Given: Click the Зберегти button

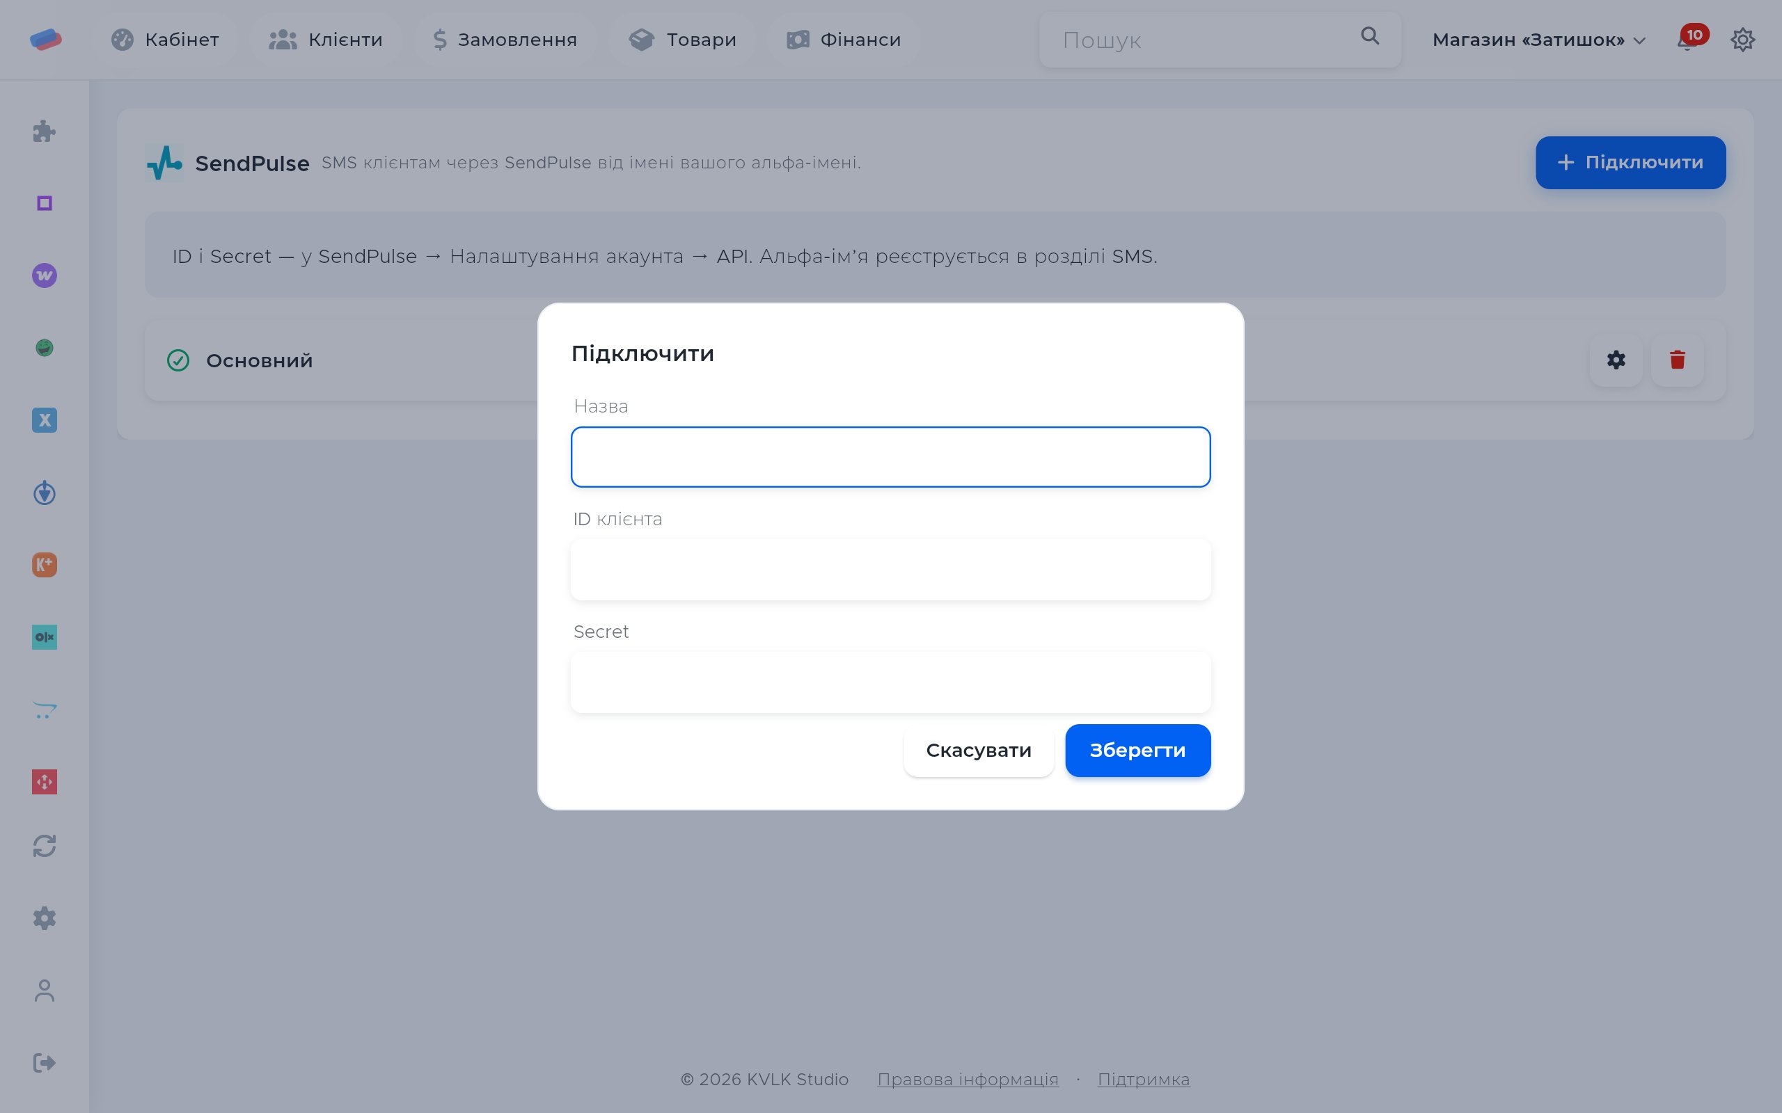Looking at the screenshot, I should point(1137,750).
